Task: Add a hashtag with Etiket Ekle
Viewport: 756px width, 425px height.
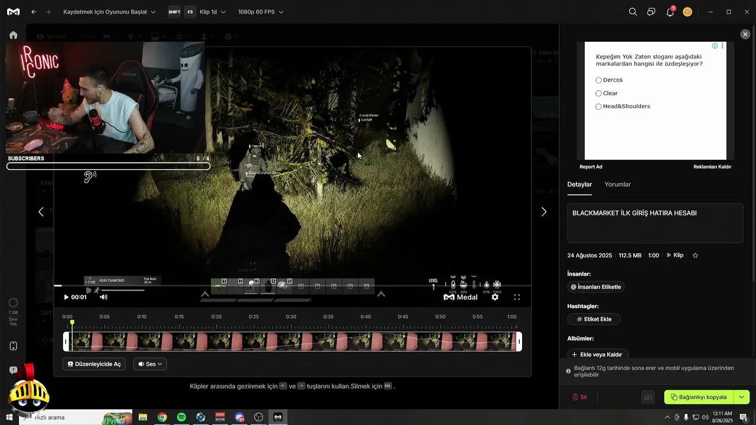Action: (x=594, y=319)
